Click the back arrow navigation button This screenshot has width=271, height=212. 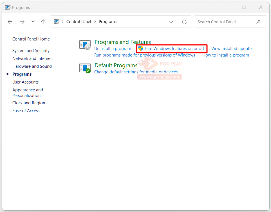(x=10, y=22)
